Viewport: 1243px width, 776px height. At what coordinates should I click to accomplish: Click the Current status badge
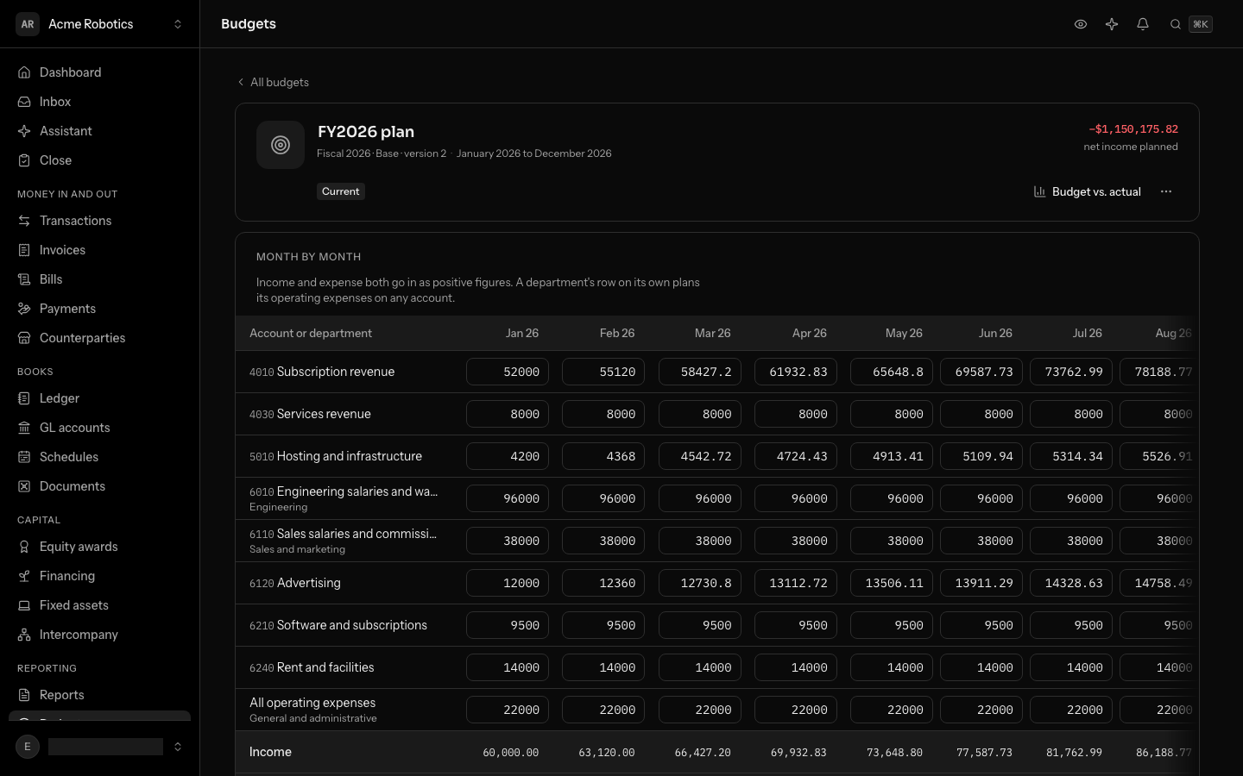pyautogui.click(x=341, y=191)
